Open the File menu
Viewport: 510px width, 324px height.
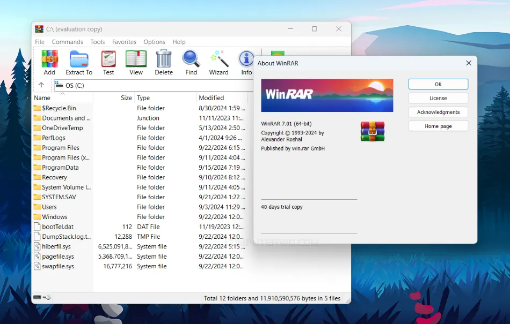(x=40, y=42)
